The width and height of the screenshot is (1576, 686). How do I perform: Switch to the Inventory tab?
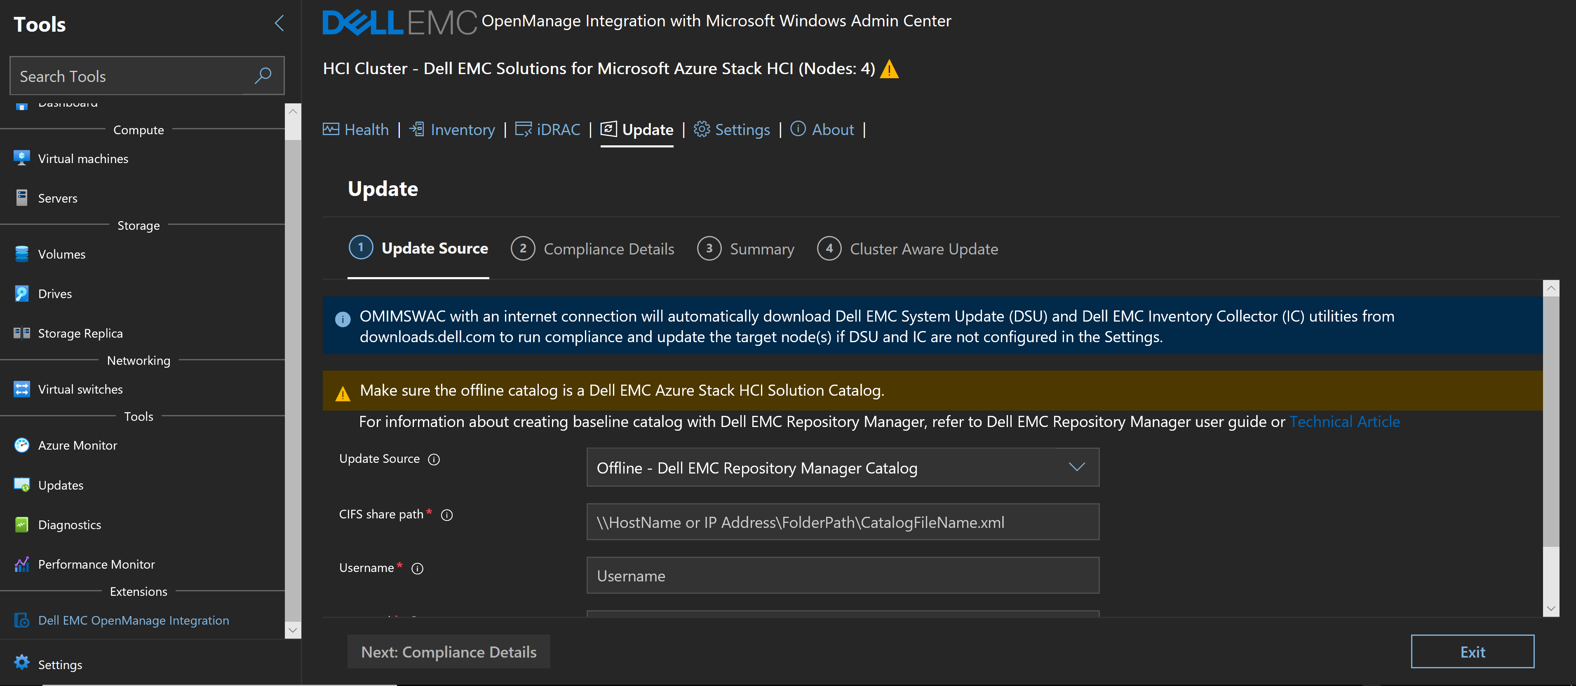pos(452,130)
